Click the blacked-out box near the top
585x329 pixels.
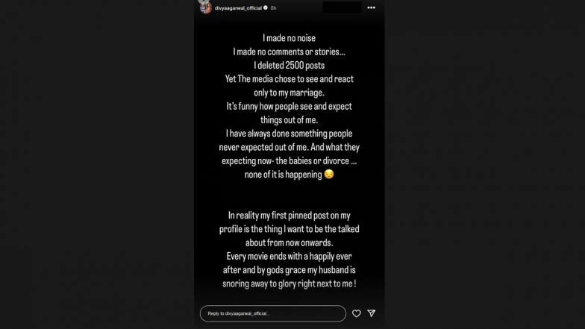point(342,7)
